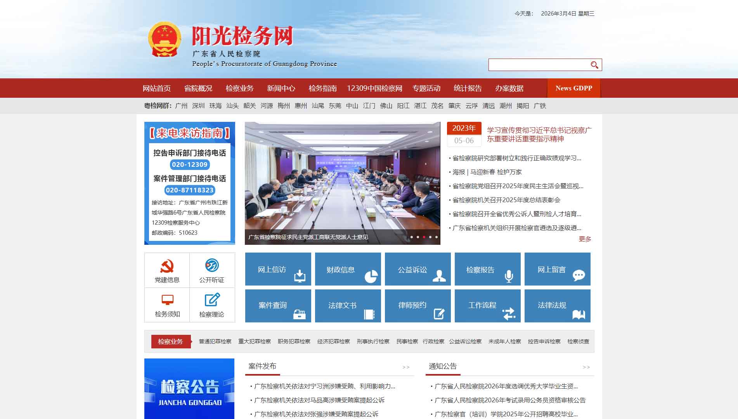Open the 财政信息 pie chart tile
The height and width of the screenshot is (419, 738).
pyautogui.click(x=348, y=269)
